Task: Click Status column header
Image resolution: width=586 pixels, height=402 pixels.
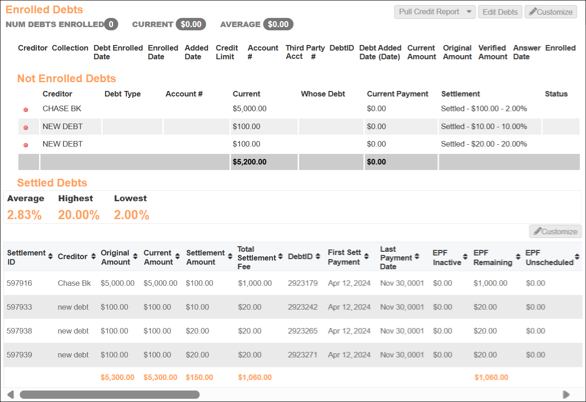Action: [x=556, y=94]
